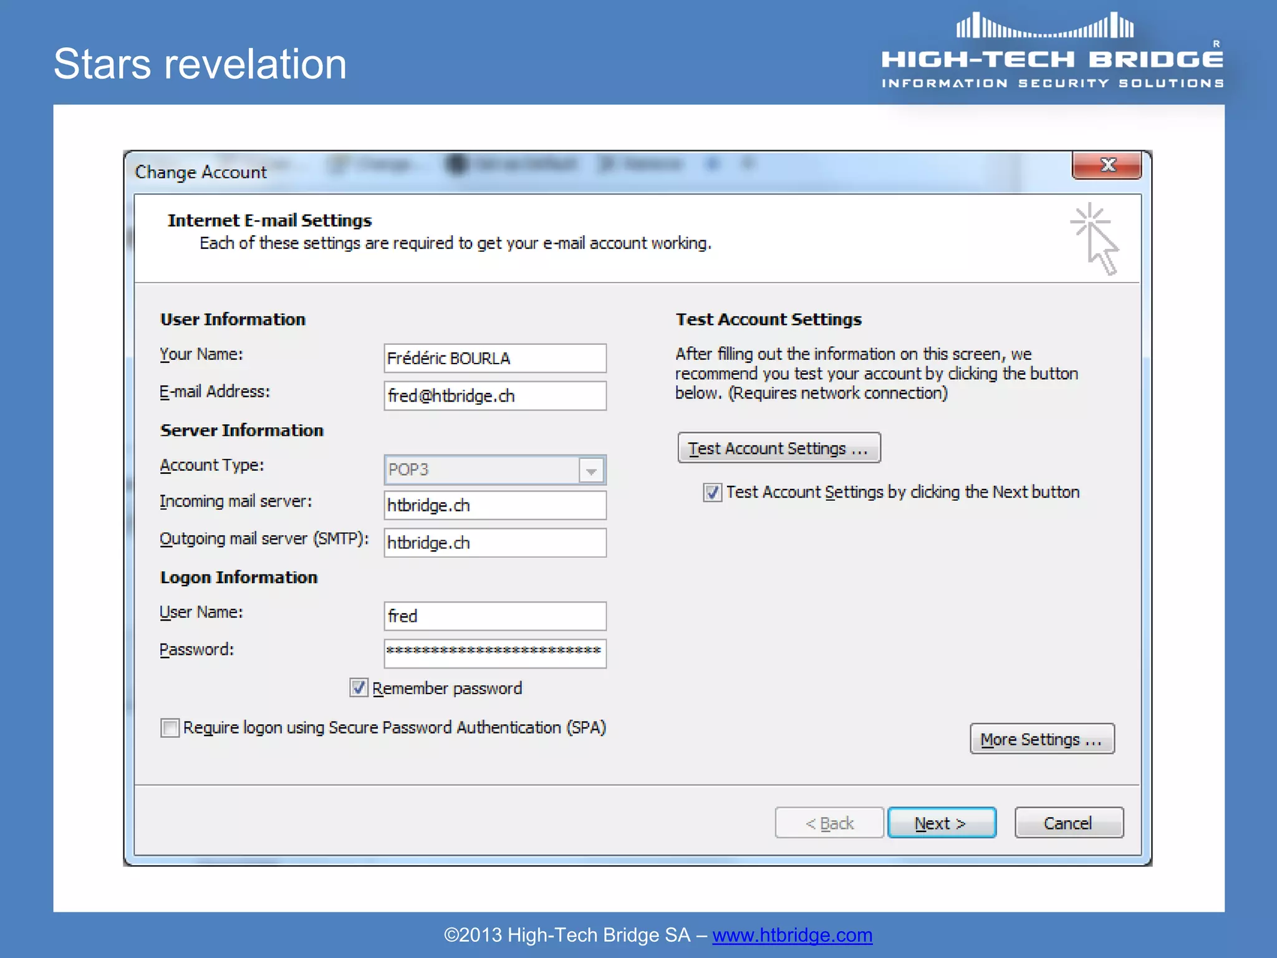Click the cursor wizard icon in the header
This screenshot has width=1277, height=958.
(x=1096, y=239)
